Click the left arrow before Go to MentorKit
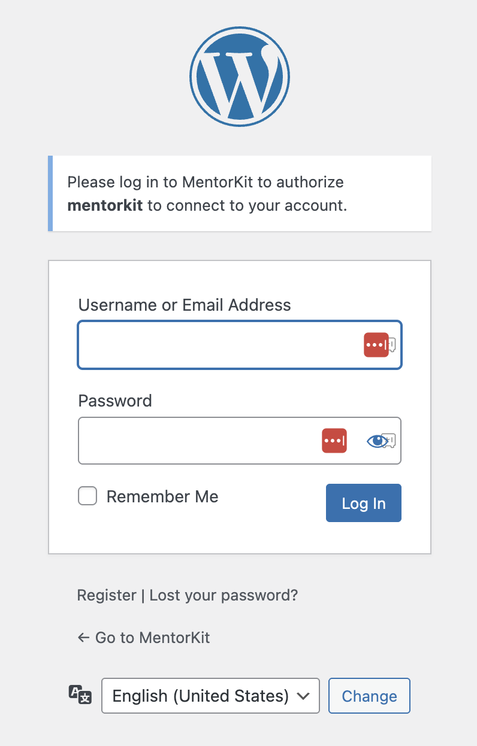This screenshot has width=477, height=746. coord(83,638)
